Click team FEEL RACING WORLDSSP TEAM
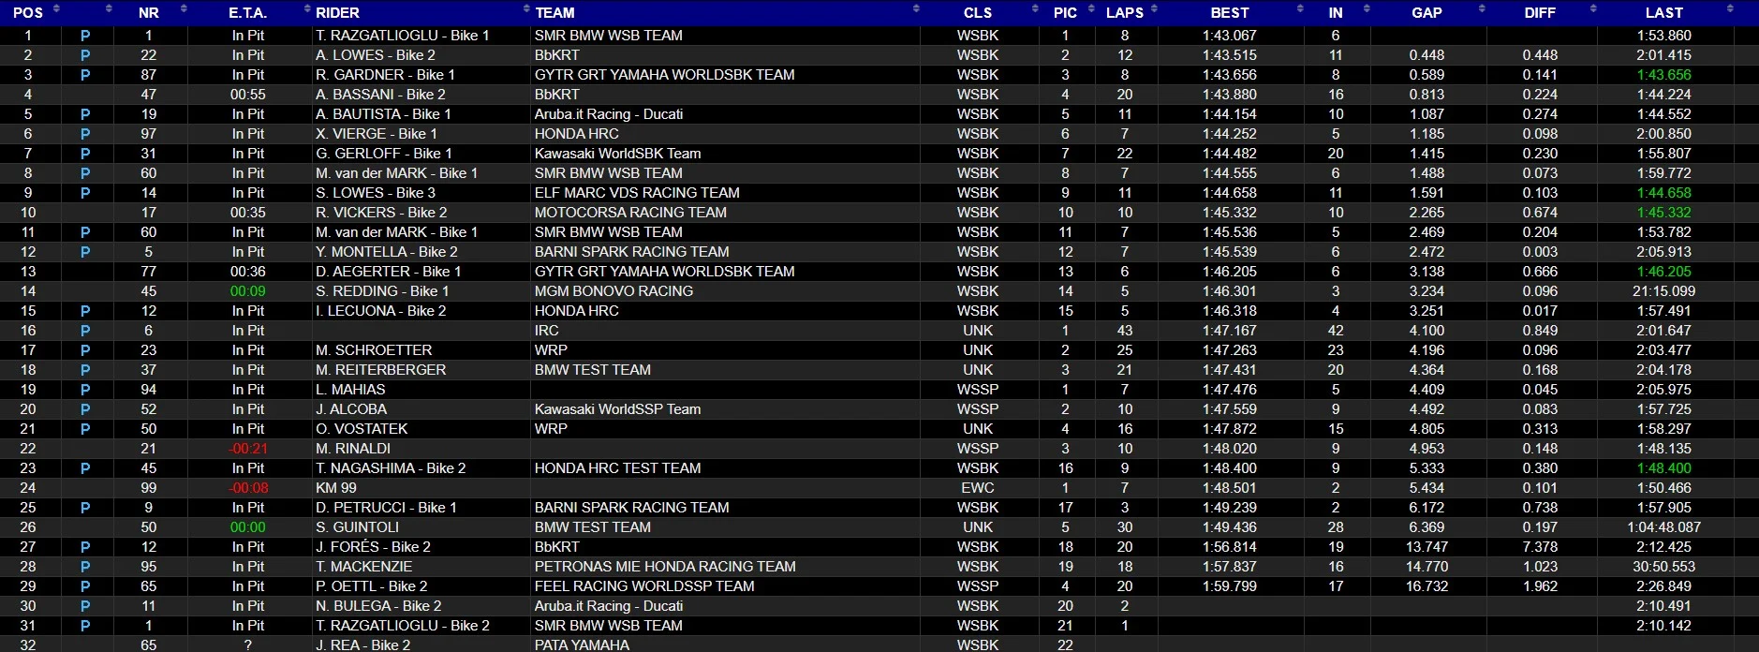 644,586
